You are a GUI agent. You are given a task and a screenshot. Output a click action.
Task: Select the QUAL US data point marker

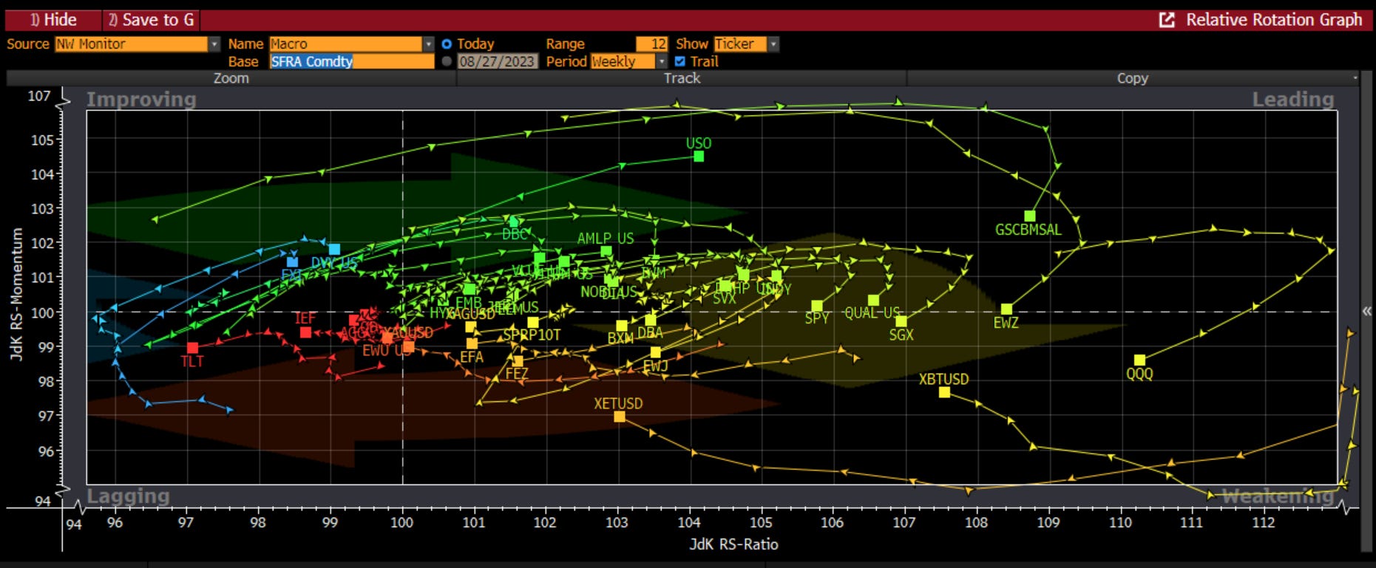tap(873, 301)
